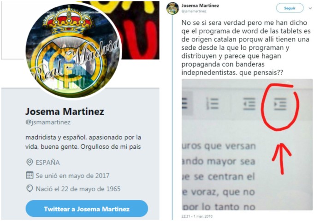Open the large Real Madrid profile picture

[73, 51]
